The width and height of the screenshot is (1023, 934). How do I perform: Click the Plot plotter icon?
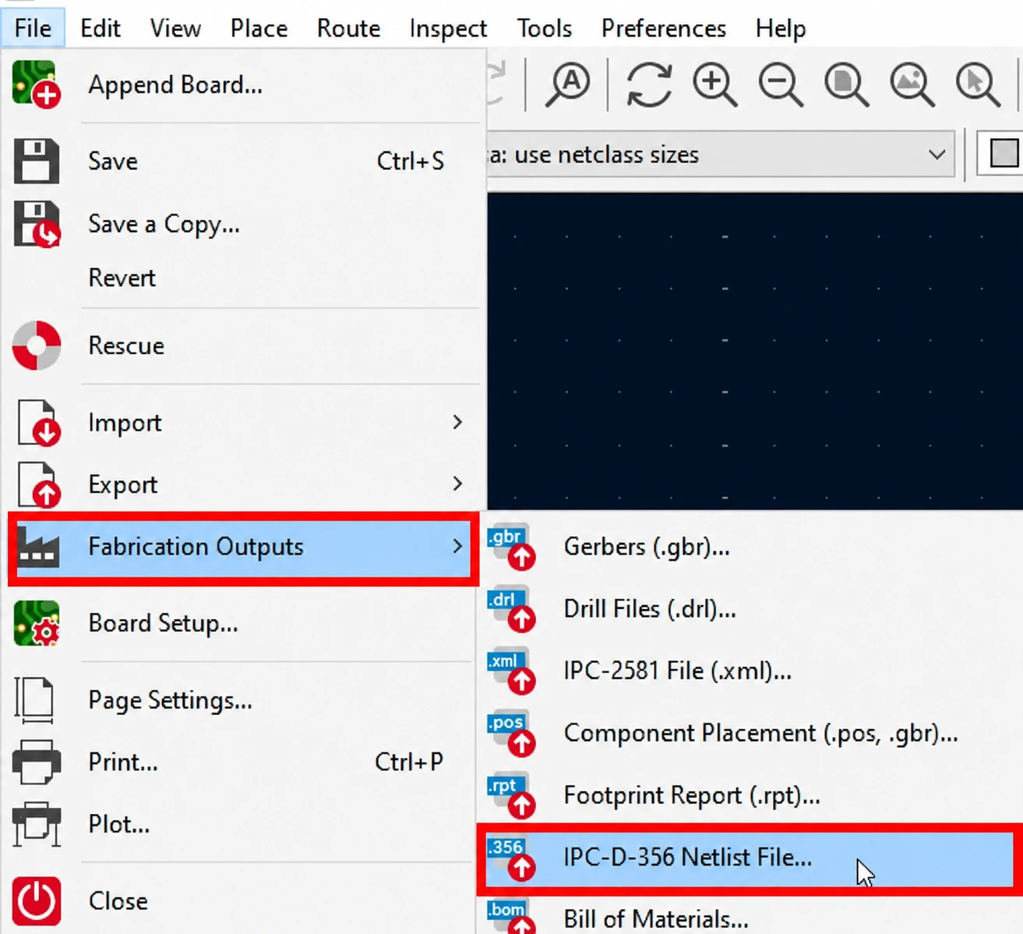36,823
